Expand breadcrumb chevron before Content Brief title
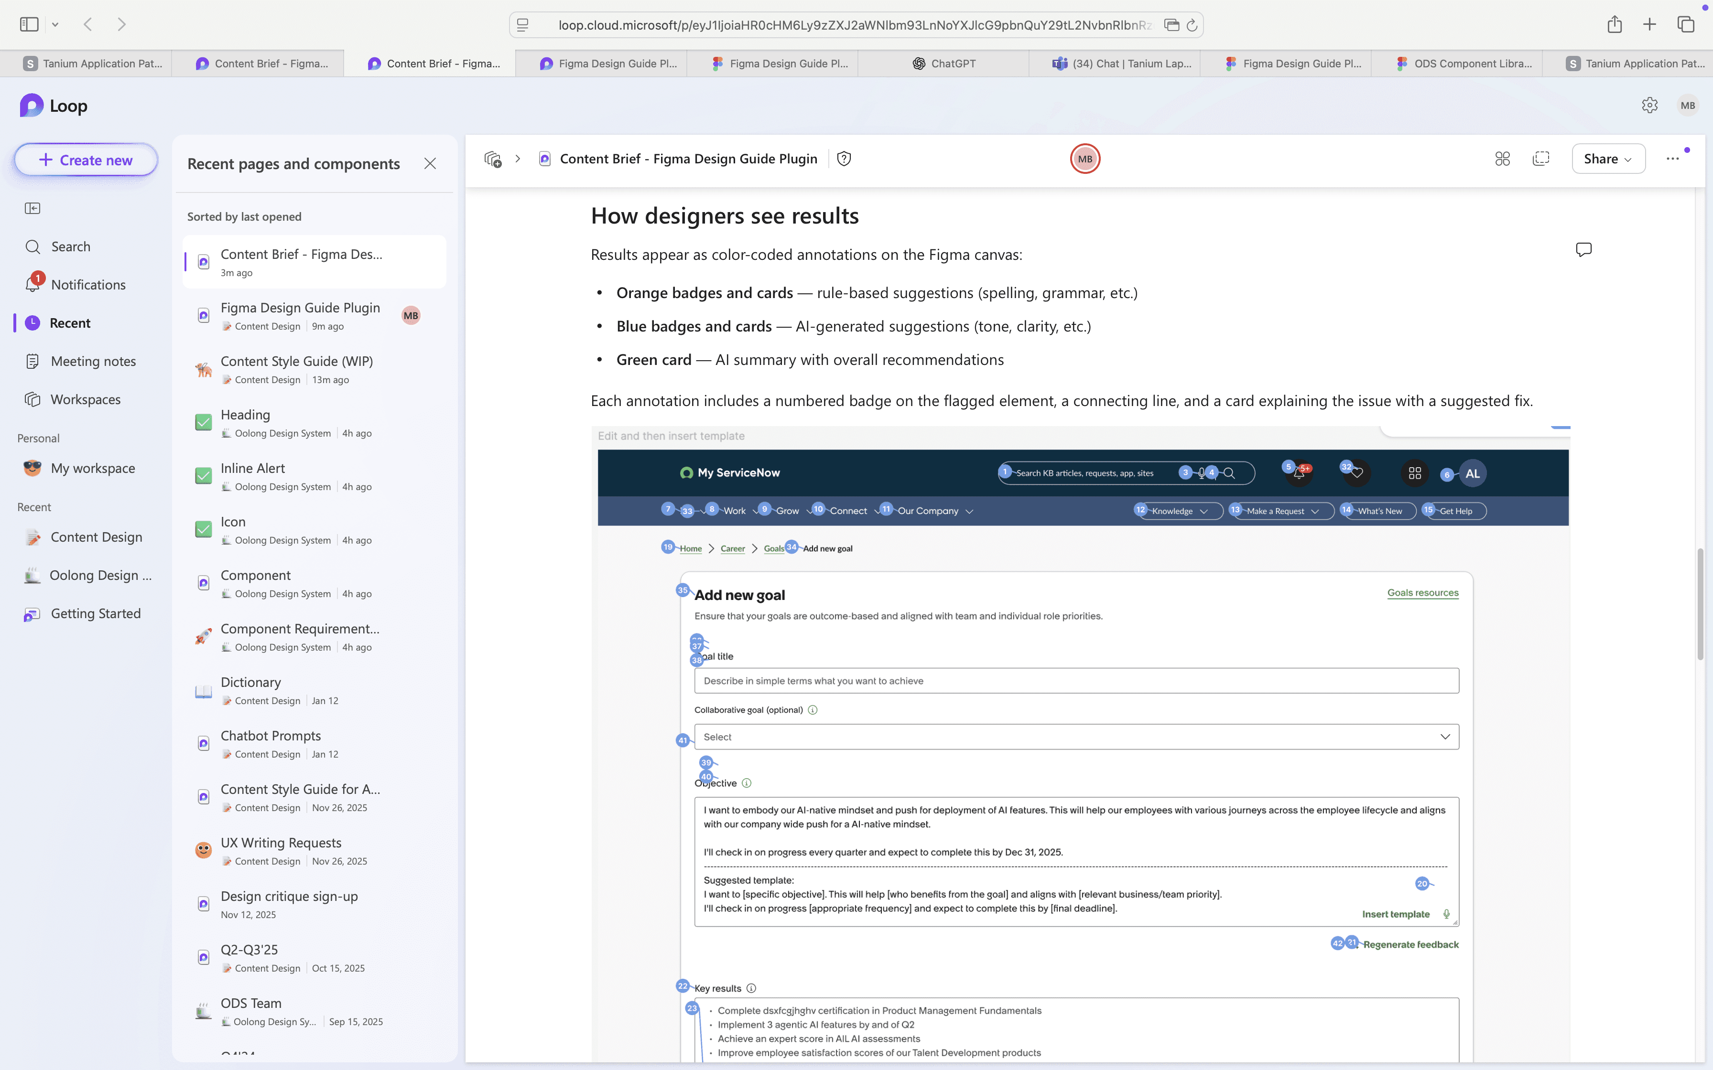The width and height of the screenshot is (1713, 1070). [518, 159]
